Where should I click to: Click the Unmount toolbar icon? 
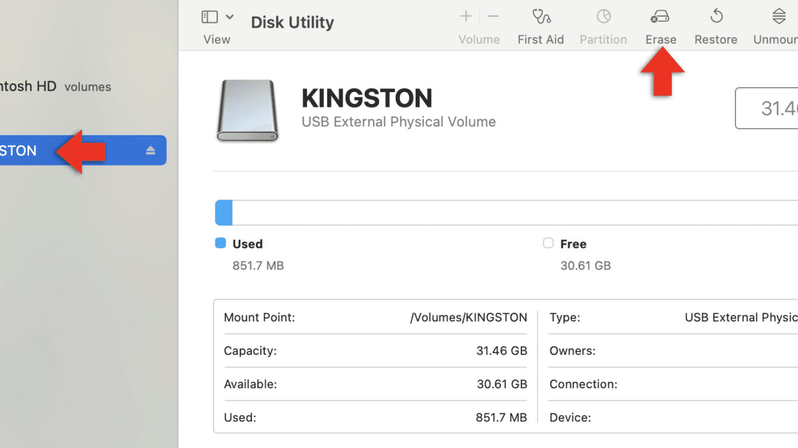[779, 17]
